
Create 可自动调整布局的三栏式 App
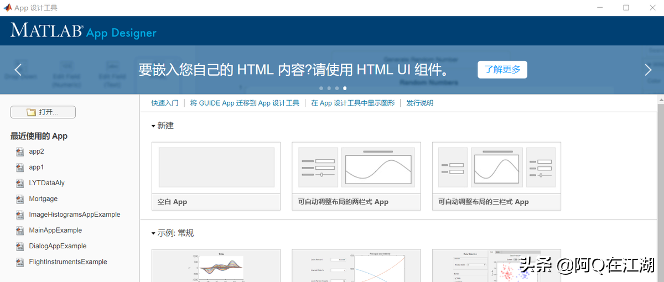[496, 176]
